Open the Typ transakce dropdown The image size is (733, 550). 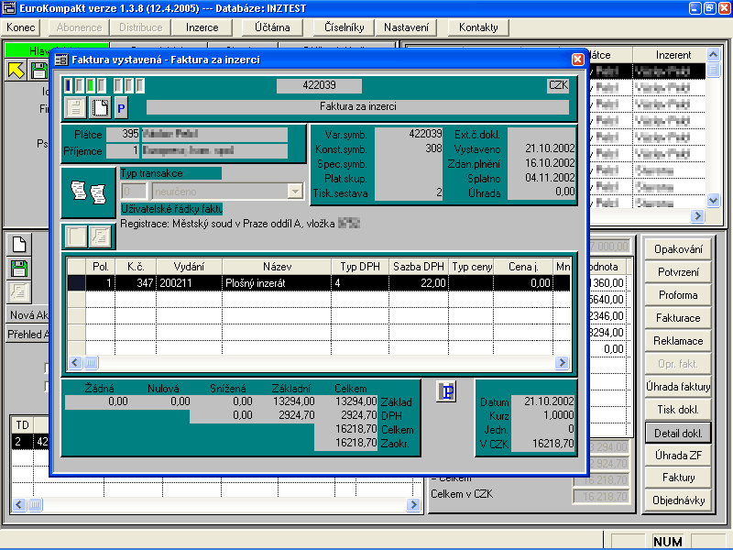click(294, 191)
